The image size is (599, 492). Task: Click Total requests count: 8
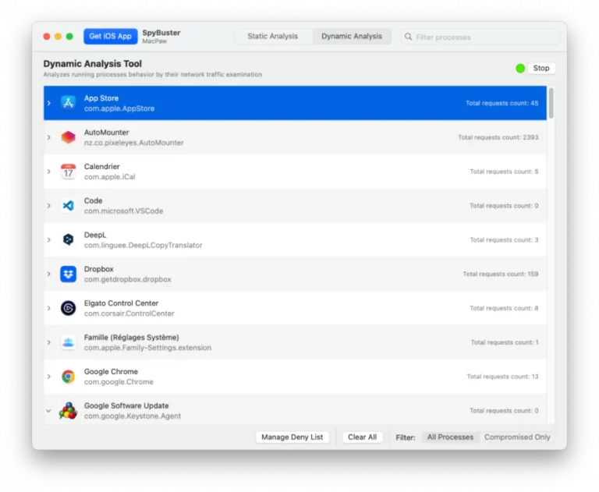point(504,308)
